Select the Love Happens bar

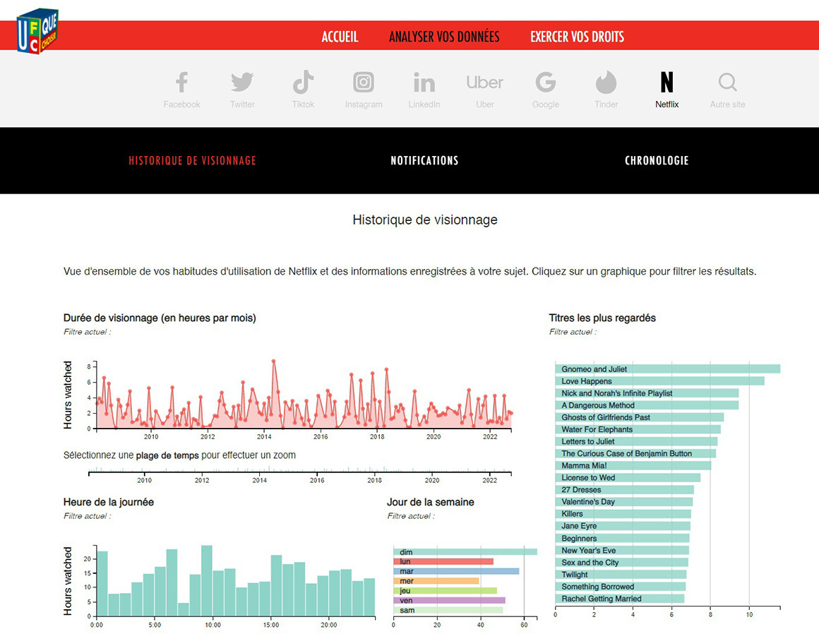[x=659, y=381]
